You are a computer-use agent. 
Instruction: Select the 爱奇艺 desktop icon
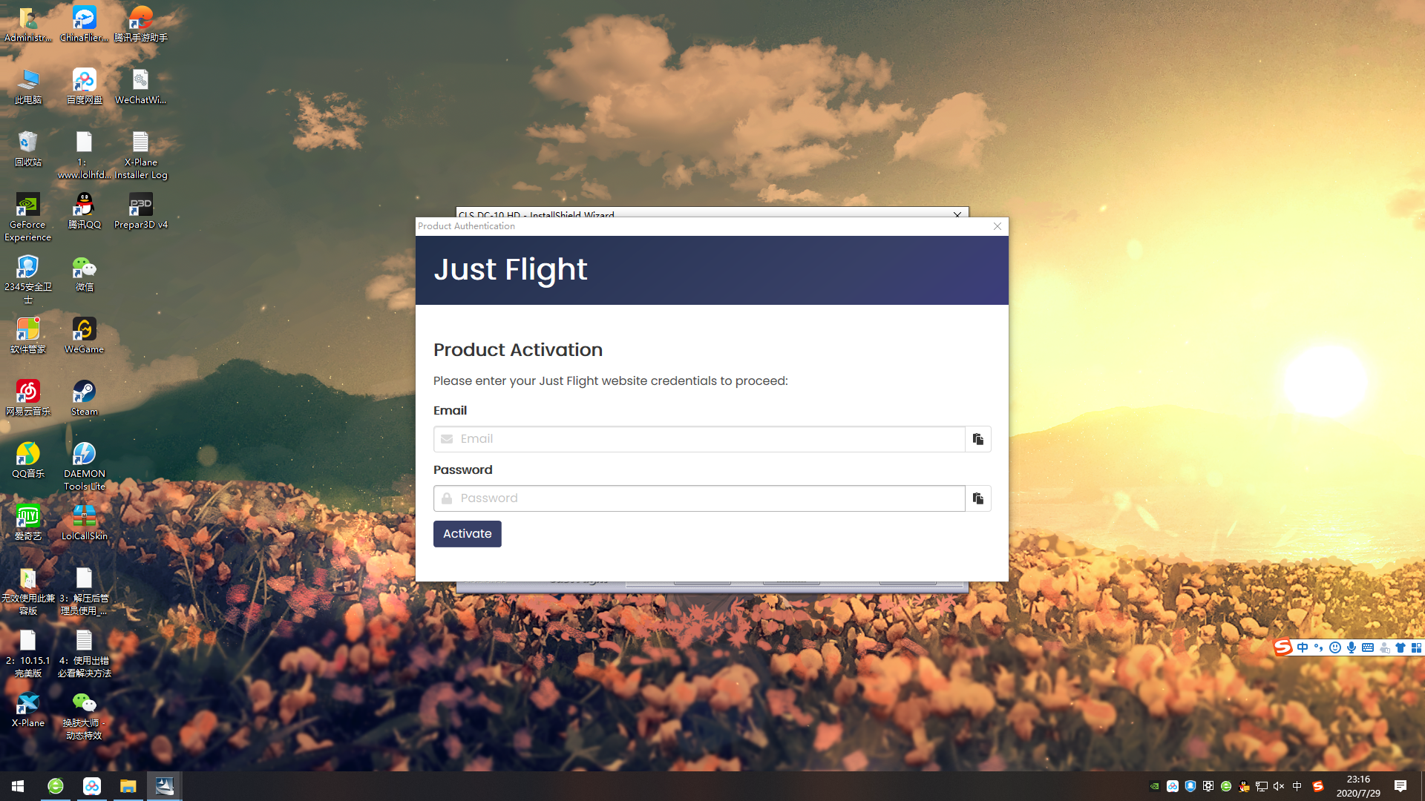click(x=28, y=522)
